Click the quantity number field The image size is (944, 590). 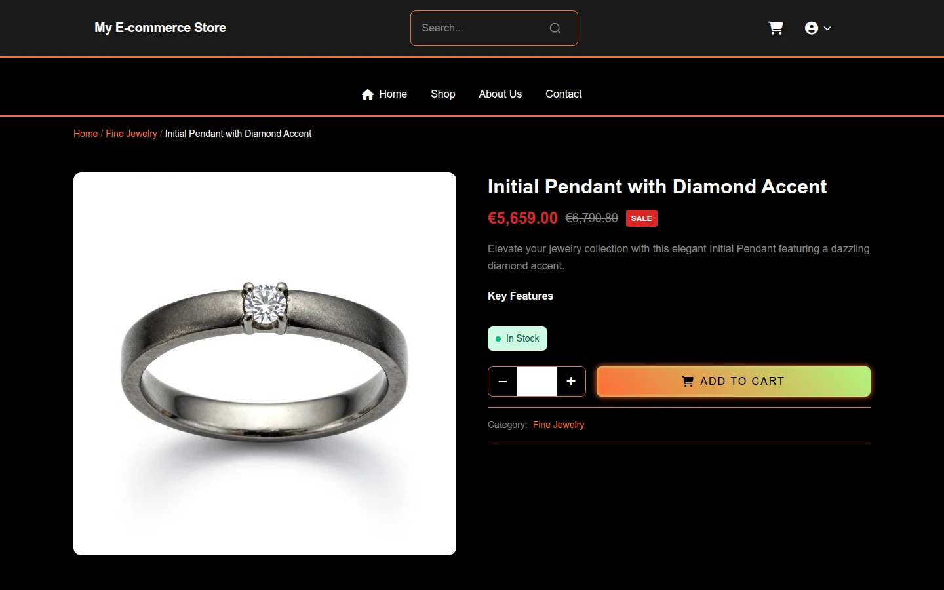tap(537, 382)
